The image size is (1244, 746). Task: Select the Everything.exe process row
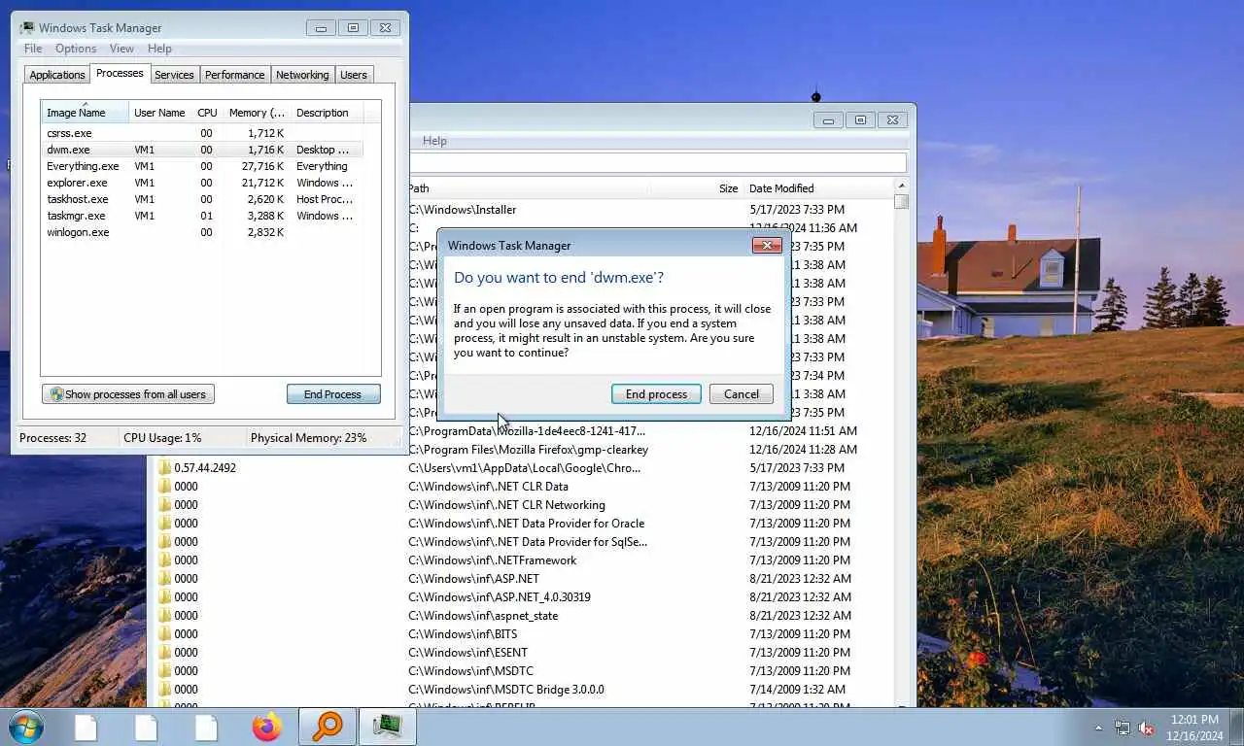coord(202,166)
